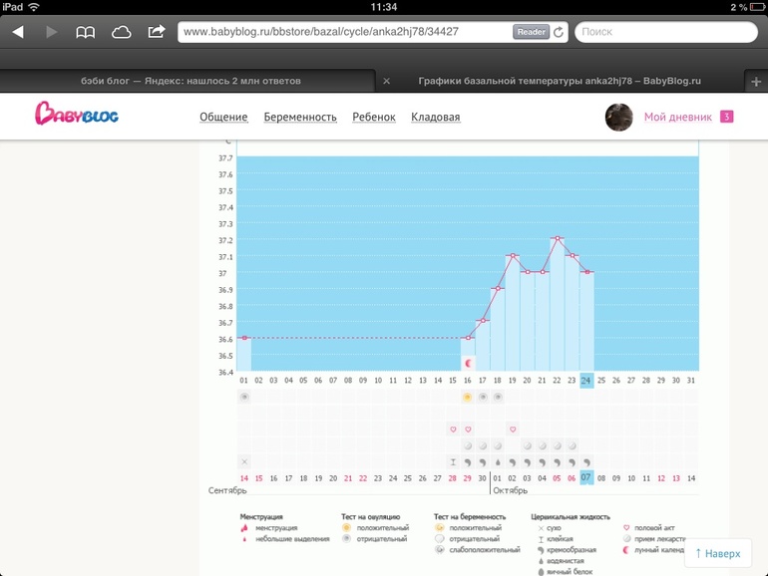This screenshot has height=576, width=768.
Task: Click the yellow positive ovulation test icon
Action: (x=468, y=397)
